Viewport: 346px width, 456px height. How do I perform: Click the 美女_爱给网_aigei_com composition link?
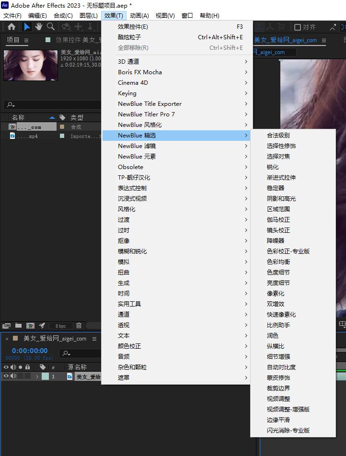tap(285, 40)
